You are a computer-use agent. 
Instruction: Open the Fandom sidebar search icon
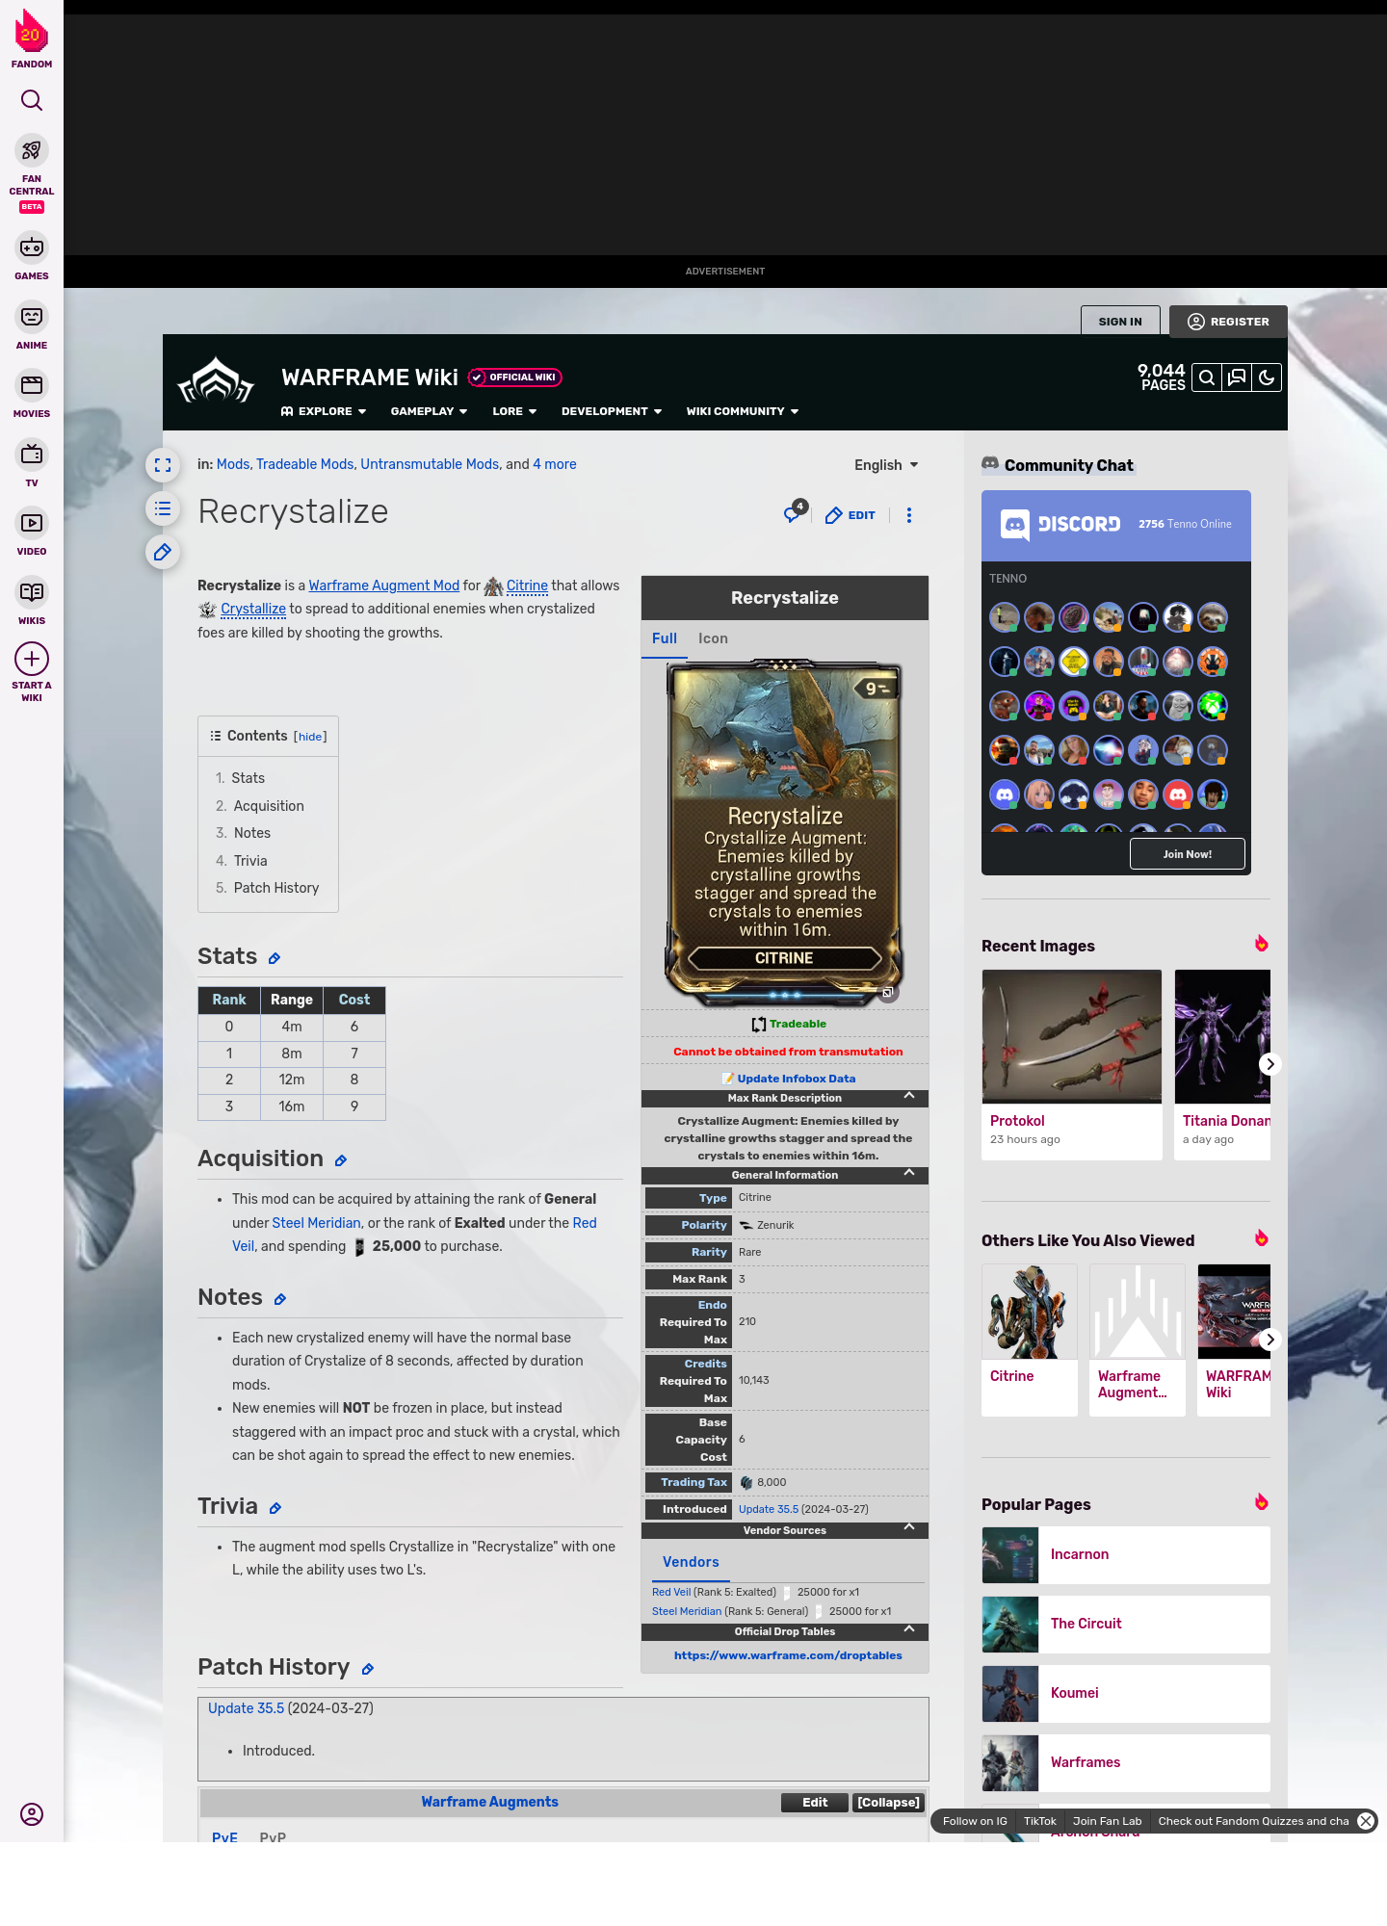[x=32, y=100]
